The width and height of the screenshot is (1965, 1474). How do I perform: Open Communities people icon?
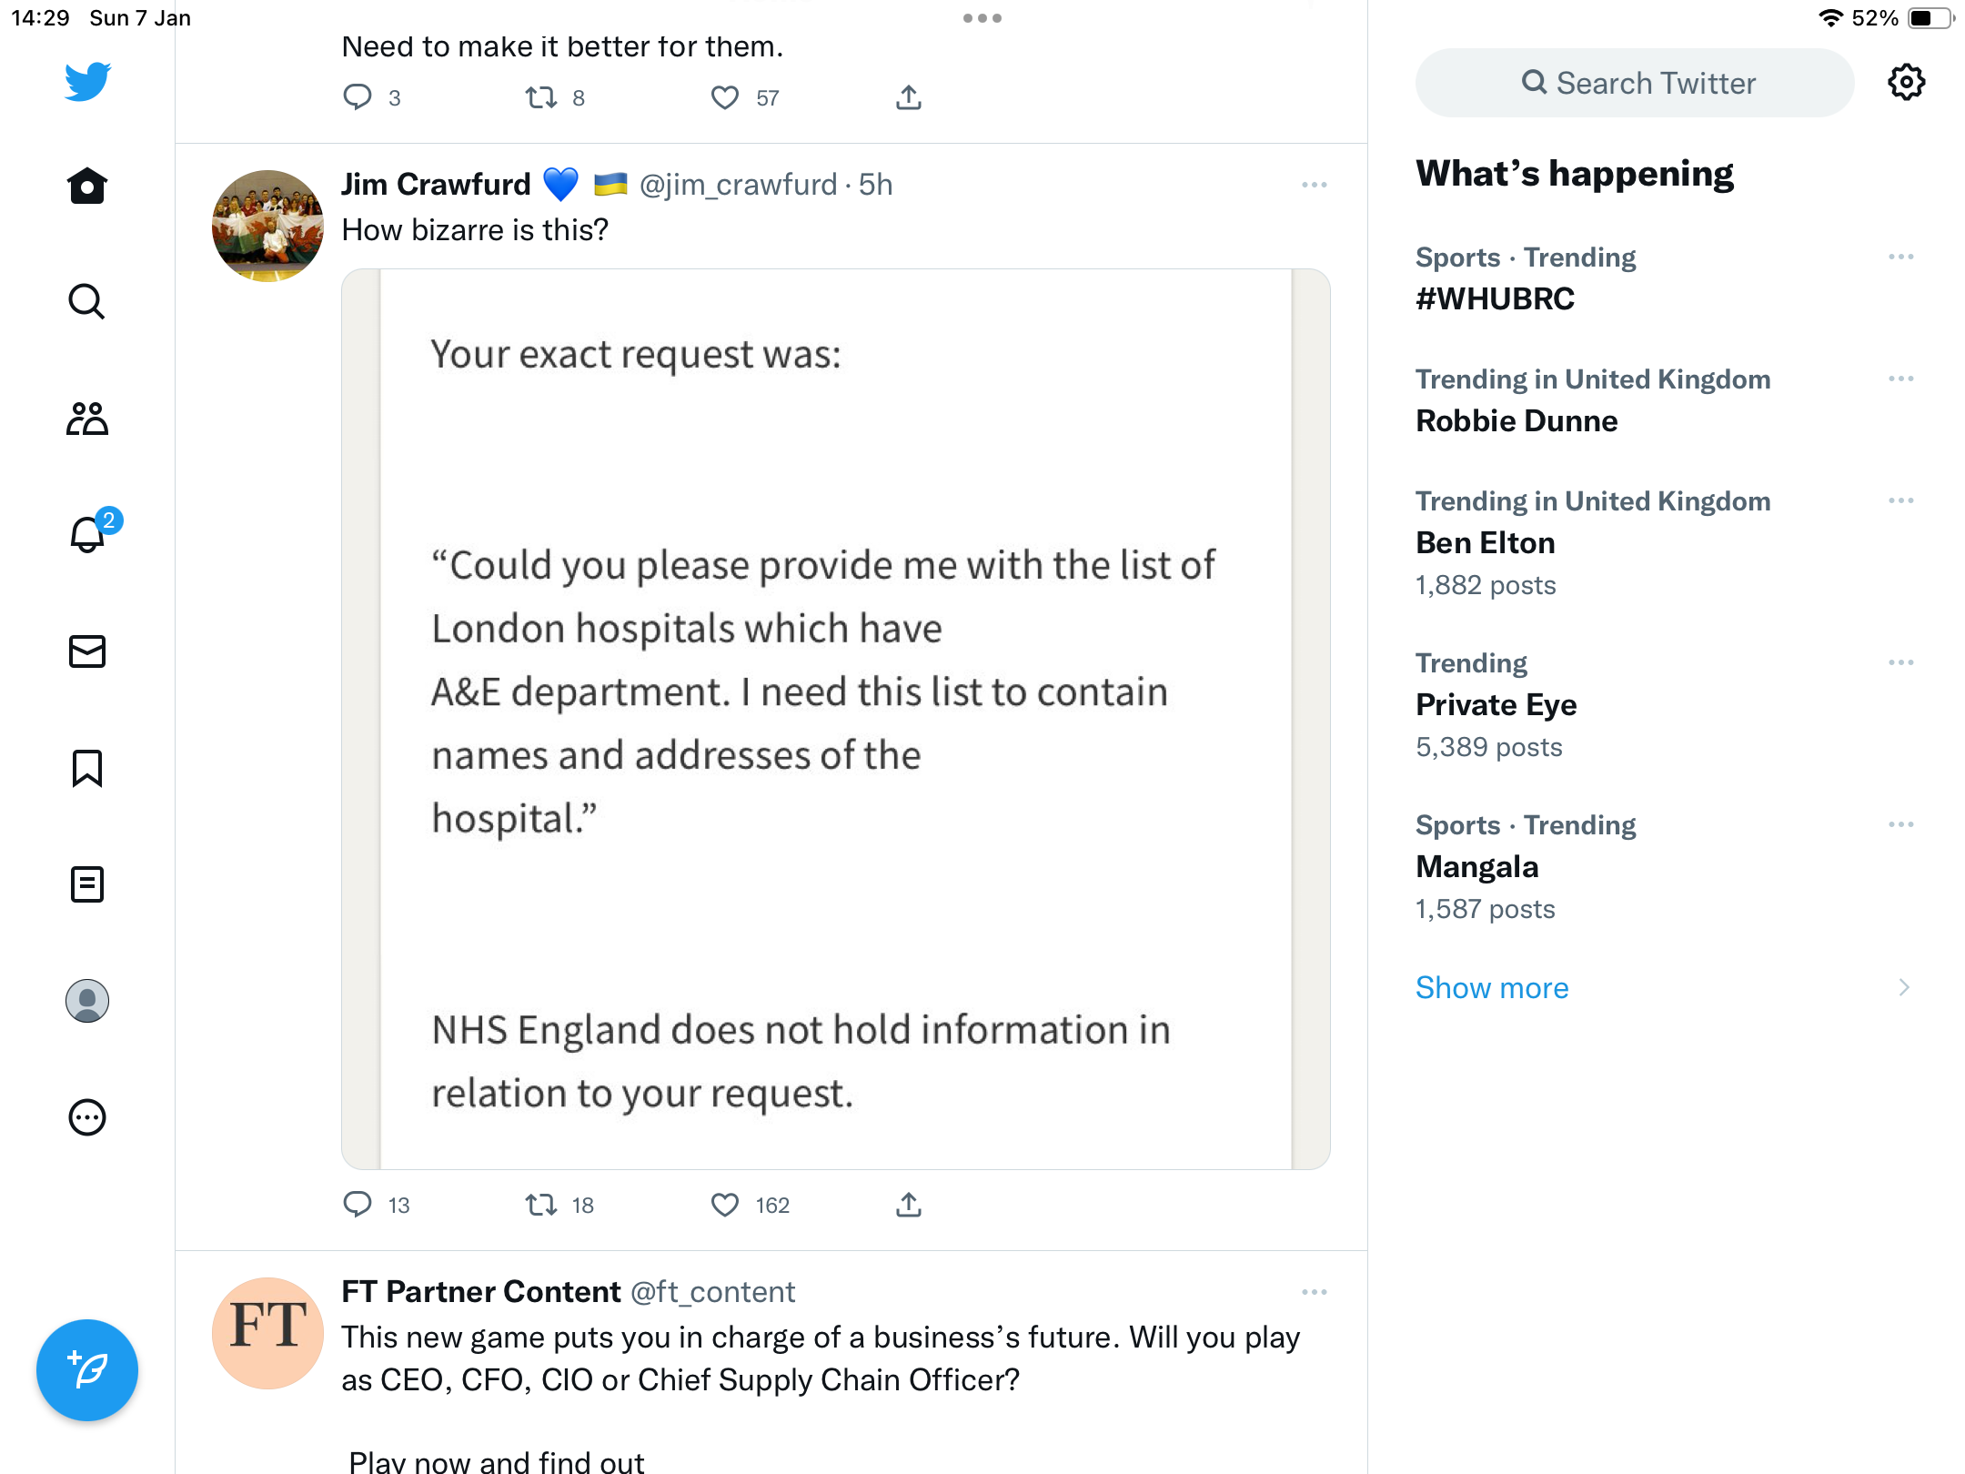pyautogui.click(x=87, y=419)
